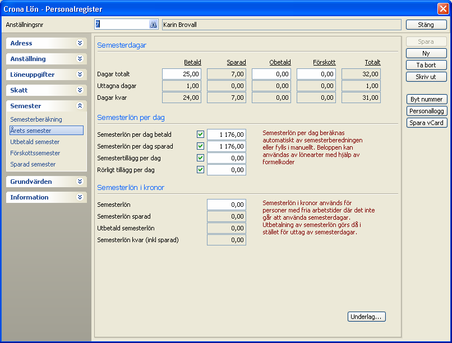The width and height of the screenshot is (452, 343).
Task: Toggle Semestertillägg per dag checkbox
Action: tap(200, 158)
